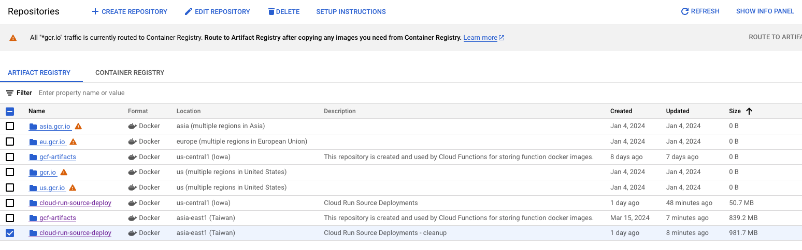Click the Size column sort arrow
This screenshot has width=802, height=250.
click(x=749, y=111)
